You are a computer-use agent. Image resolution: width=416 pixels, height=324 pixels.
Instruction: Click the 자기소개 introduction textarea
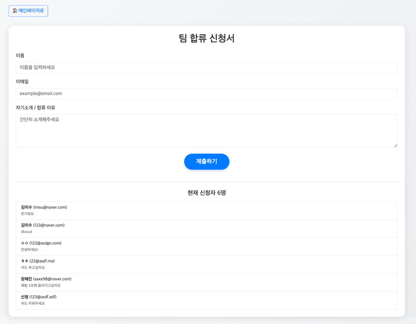point(206,130)
